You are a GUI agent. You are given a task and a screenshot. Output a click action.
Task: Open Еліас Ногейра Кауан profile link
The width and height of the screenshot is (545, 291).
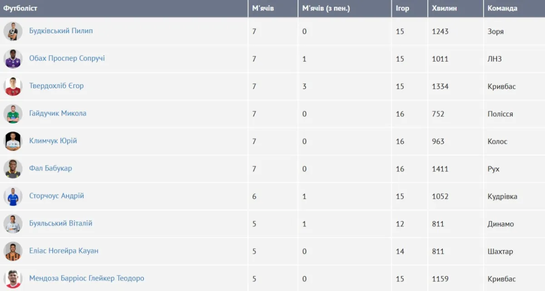pyautogui.click(x=64, y=251)
